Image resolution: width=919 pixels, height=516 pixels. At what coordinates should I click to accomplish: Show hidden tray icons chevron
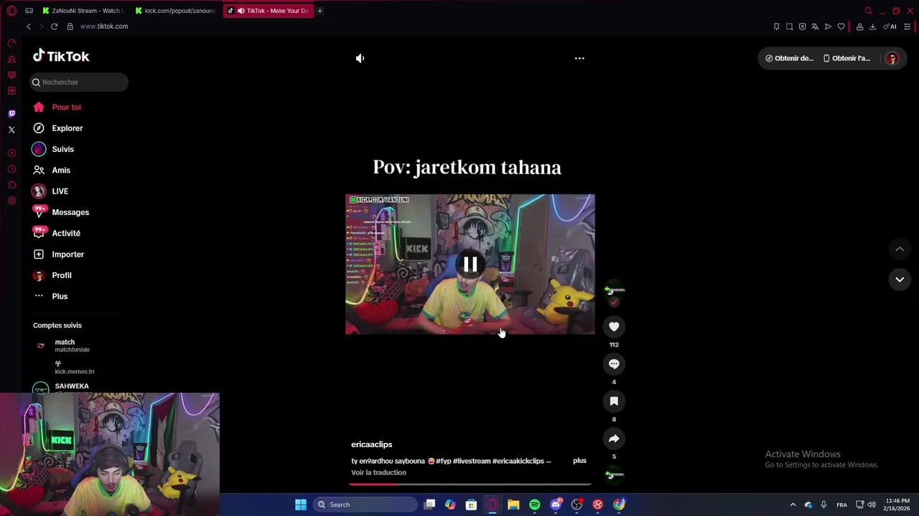793,505
